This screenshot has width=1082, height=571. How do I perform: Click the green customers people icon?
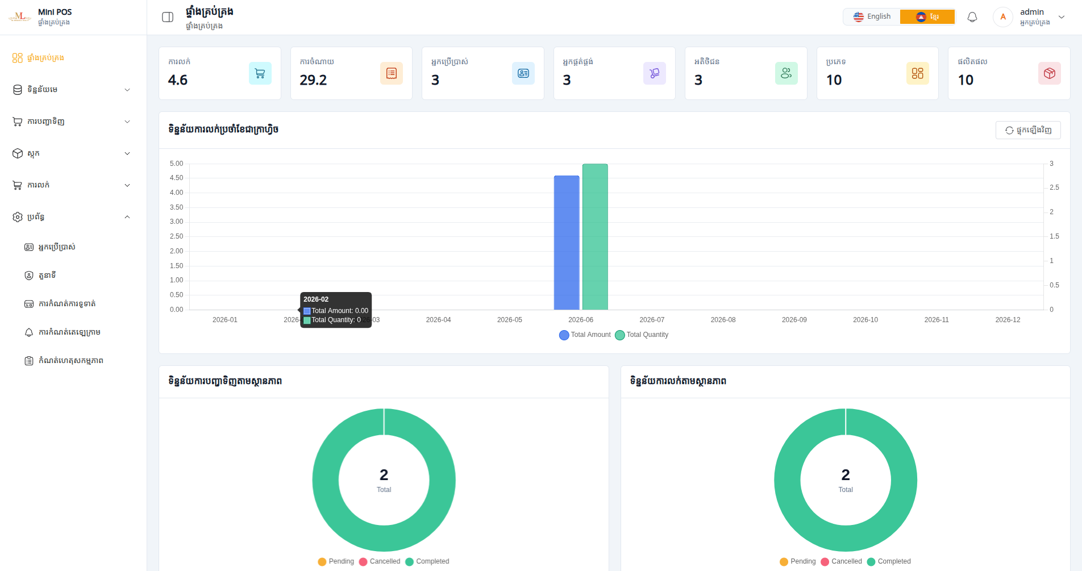coord(786,73)
